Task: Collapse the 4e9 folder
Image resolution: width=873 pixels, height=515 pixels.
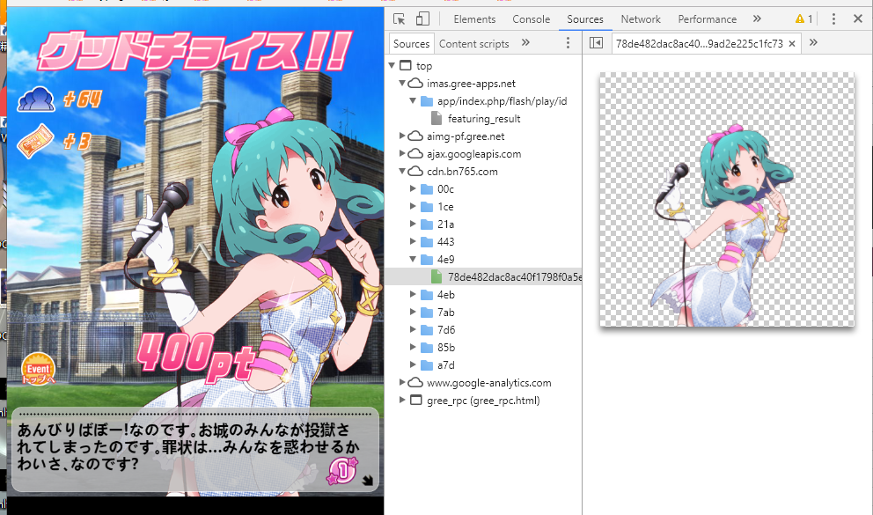Action: (413, 259)
